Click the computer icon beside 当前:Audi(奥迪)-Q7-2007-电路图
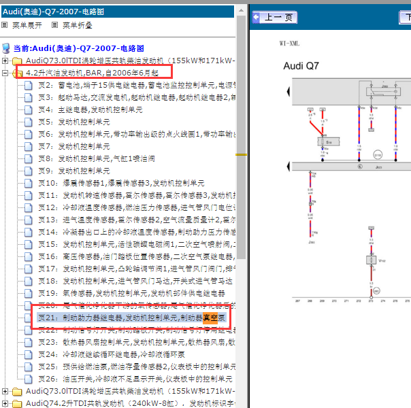Screen dimensions: 411x408 (6, 48)
